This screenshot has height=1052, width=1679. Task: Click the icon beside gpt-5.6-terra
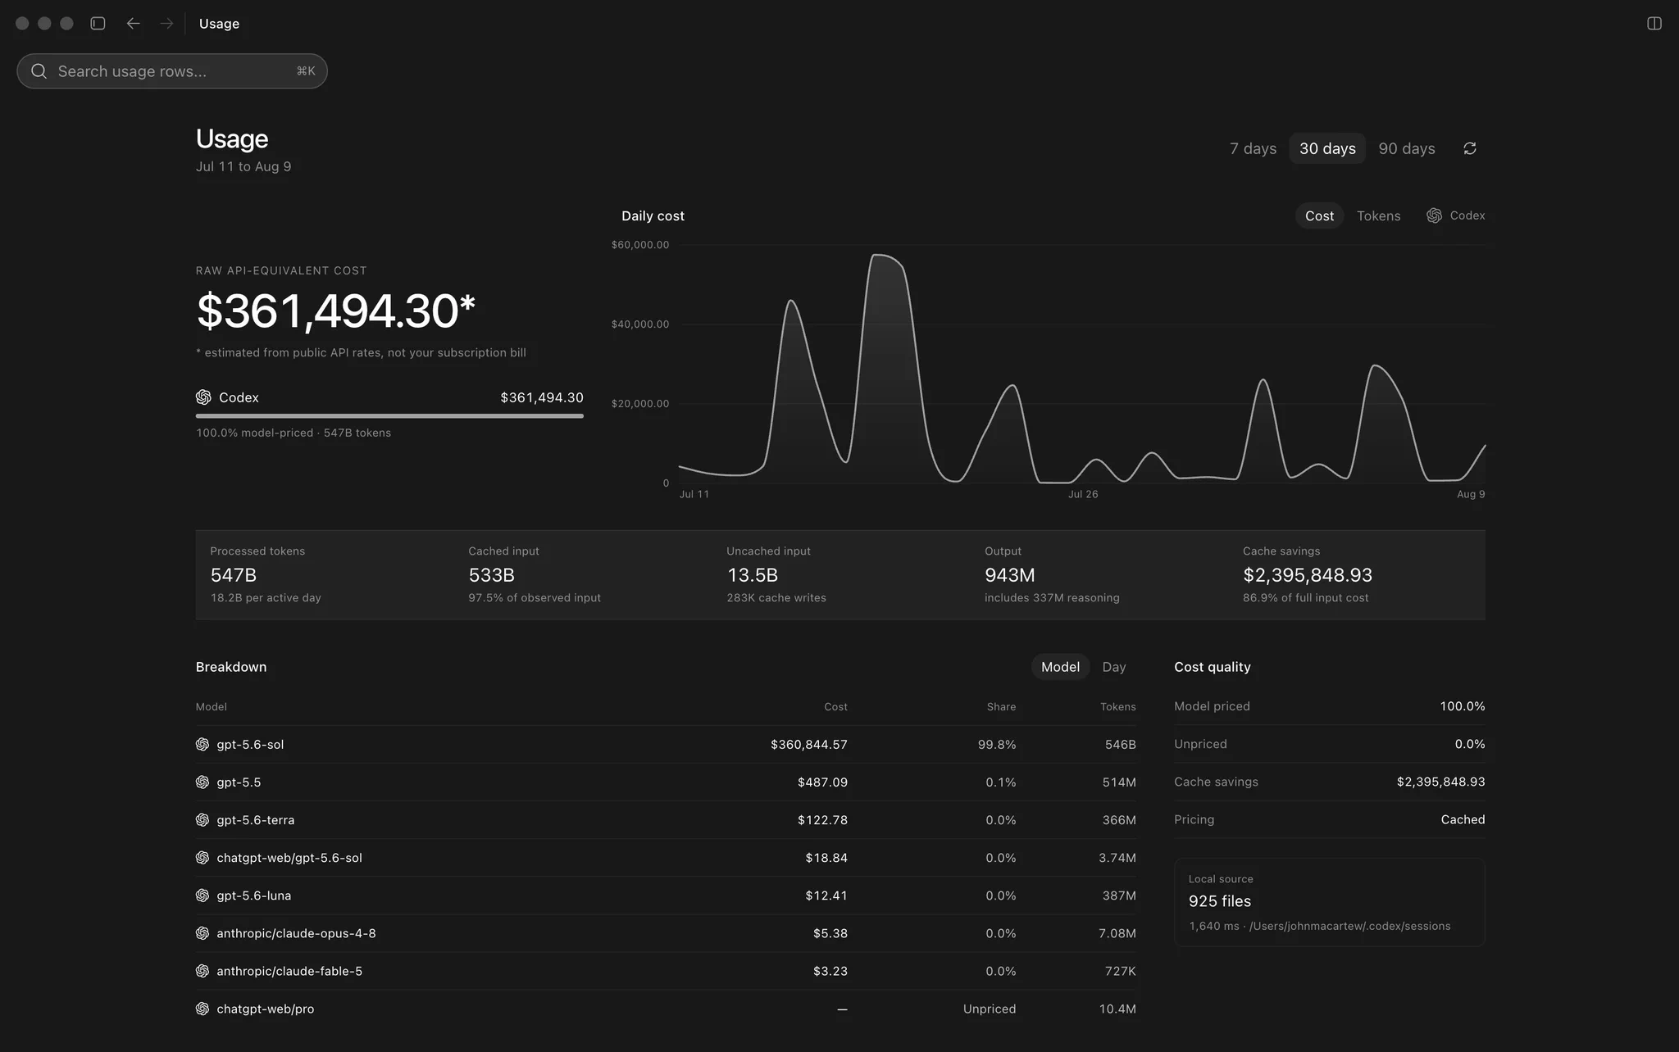tap(202, 820)
